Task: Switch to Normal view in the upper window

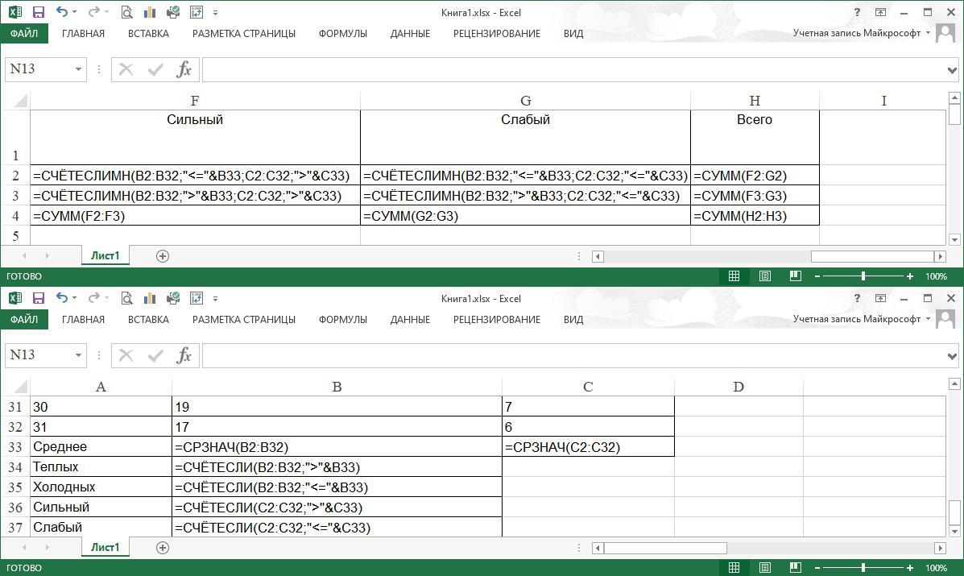Action: click(734, 276)
